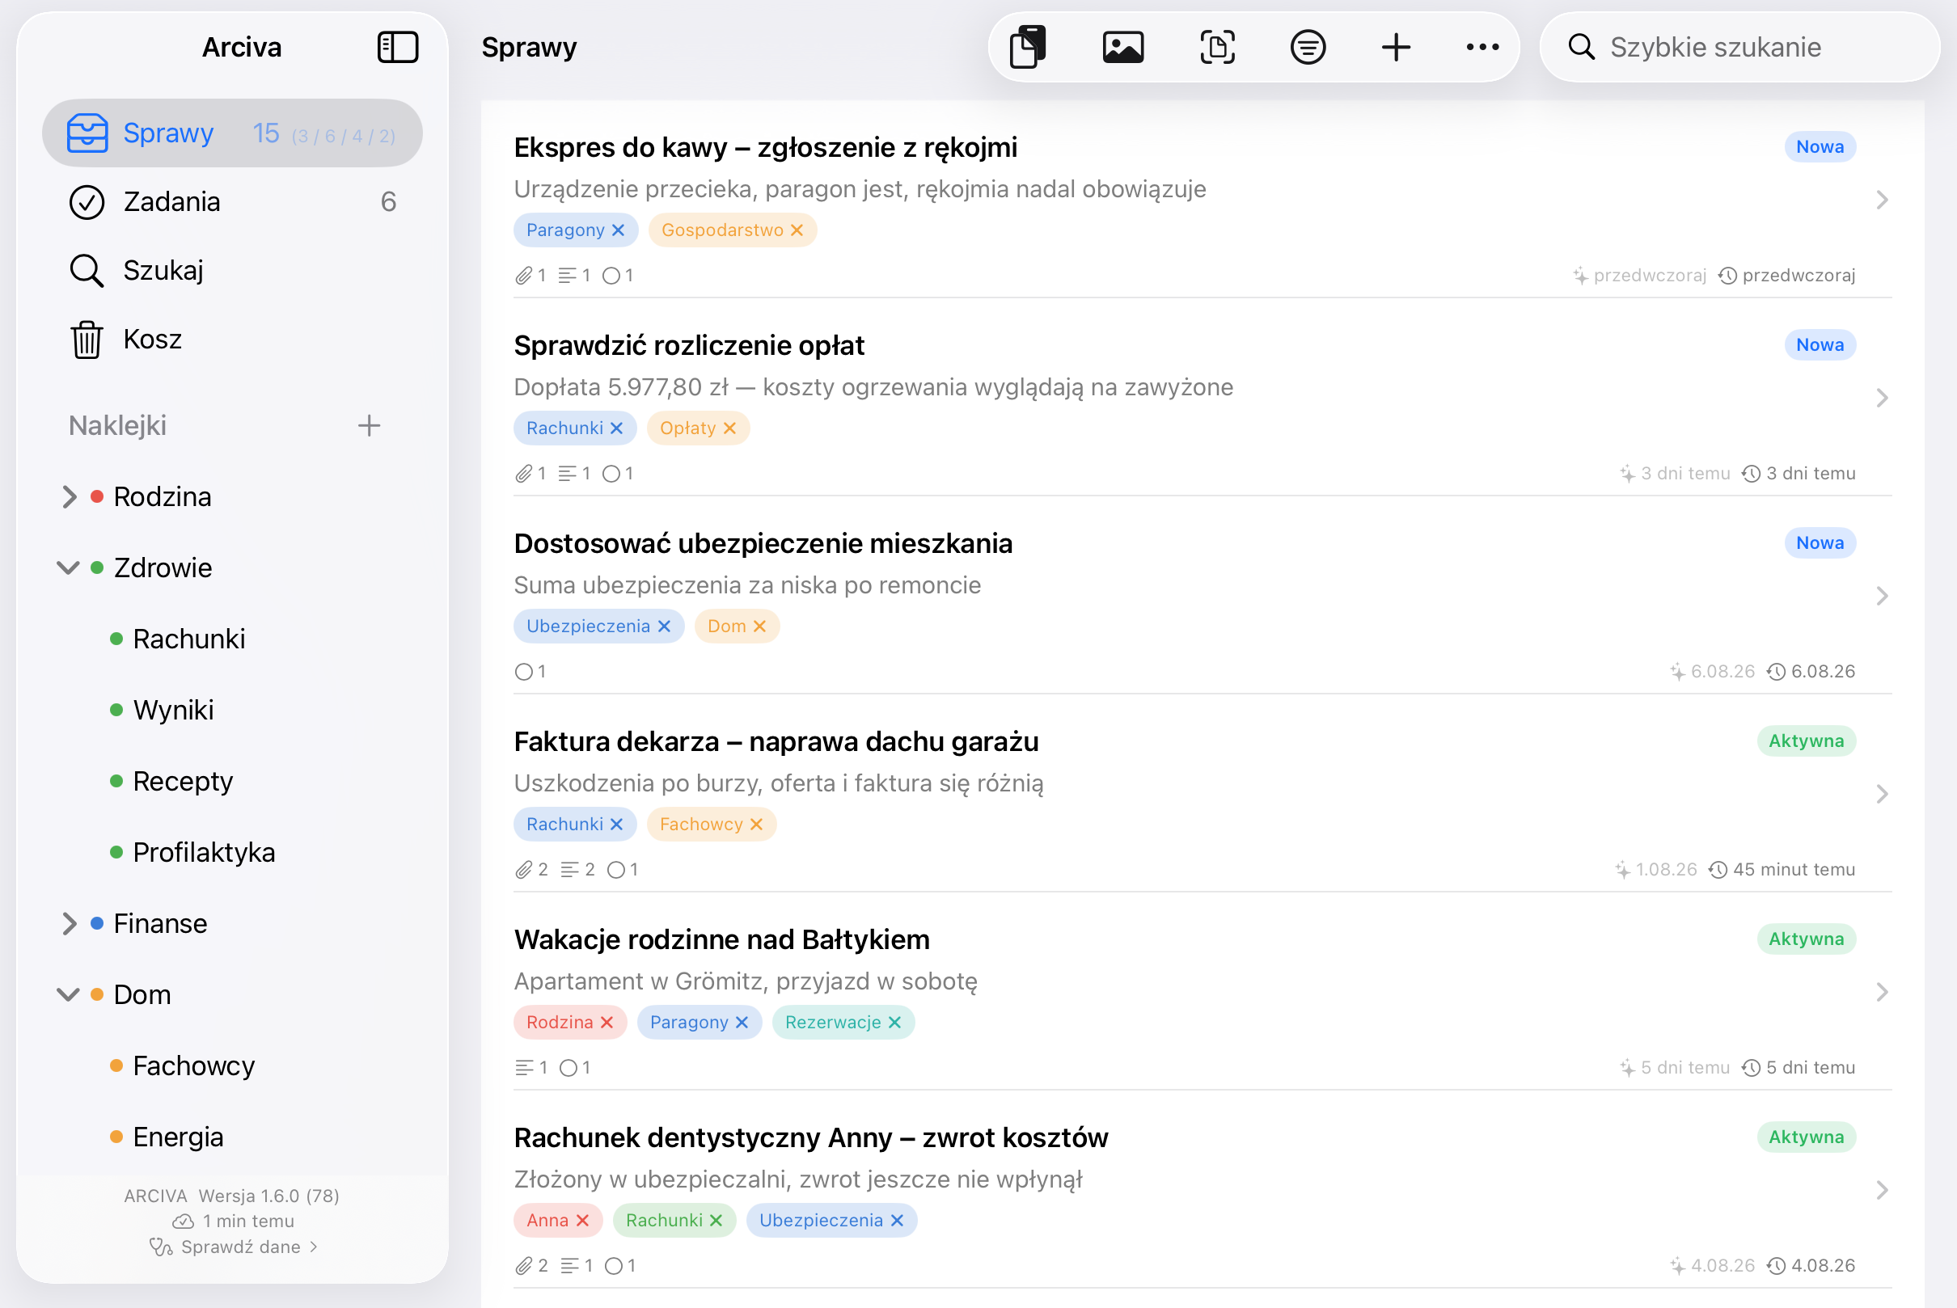Viewport: 1957px width, 1308px height.
Task: Click Nowa status badge on Ekspres do kawy
Action: (x=1820, y=147)
